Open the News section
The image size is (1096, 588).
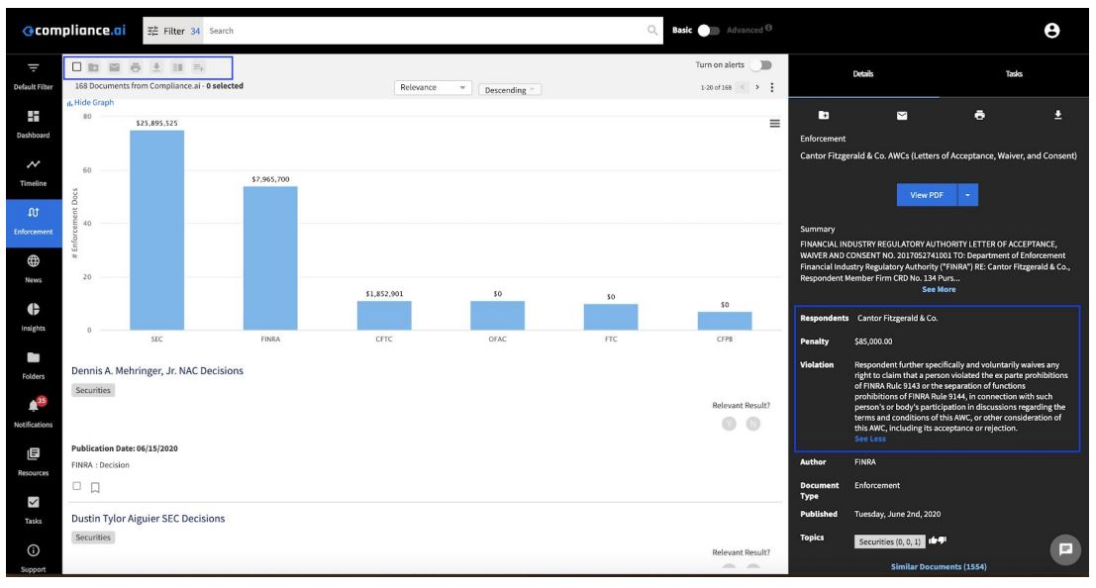click(33, 268)
